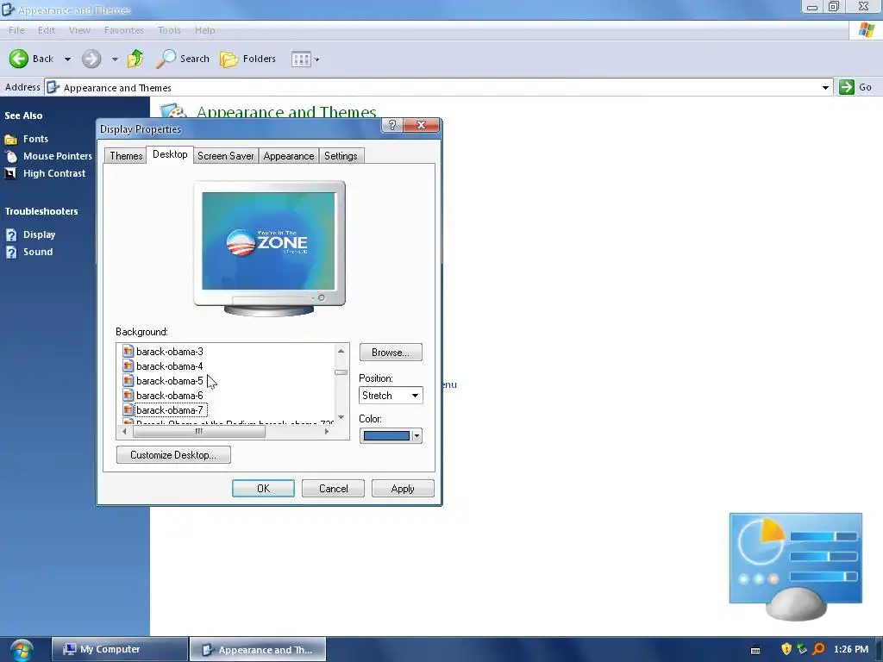883x662 pixels.
Task: Click the security shield tray icon
Action: [x=786, y=649]
